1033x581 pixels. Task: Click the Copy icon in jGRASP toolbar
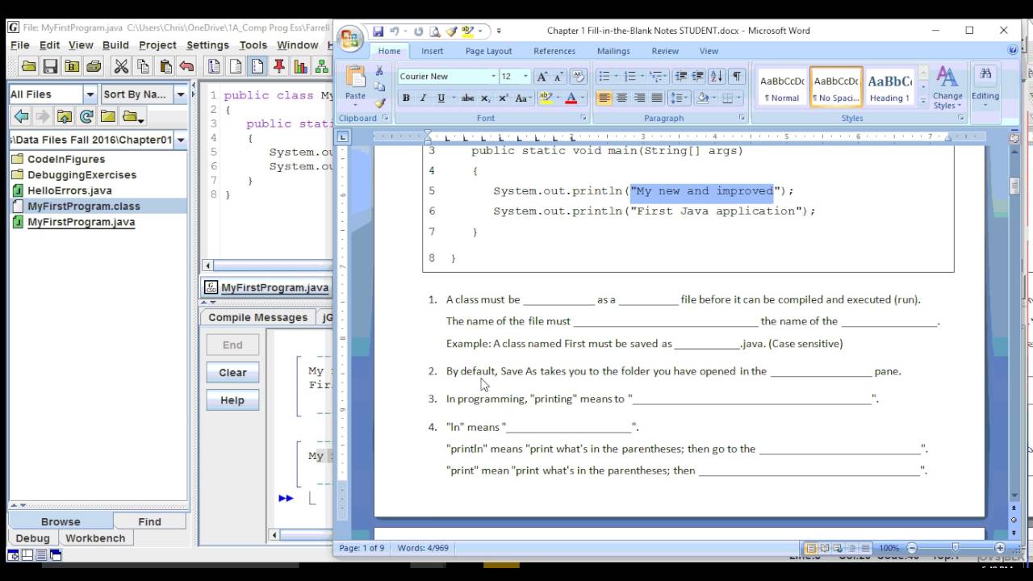143,67
